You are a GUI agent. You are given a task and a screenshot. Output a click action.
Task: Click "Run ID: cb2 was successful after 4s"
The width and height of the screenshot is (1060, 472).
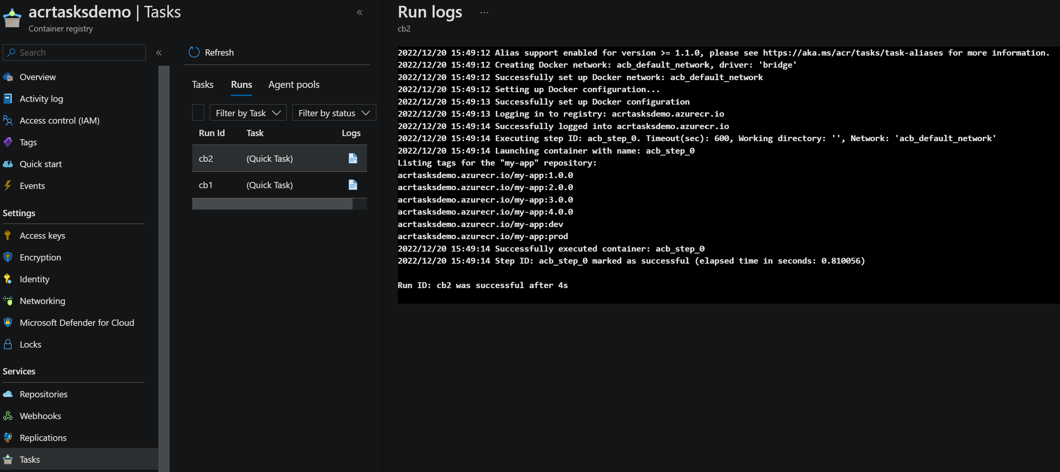(x=483, y=285)
